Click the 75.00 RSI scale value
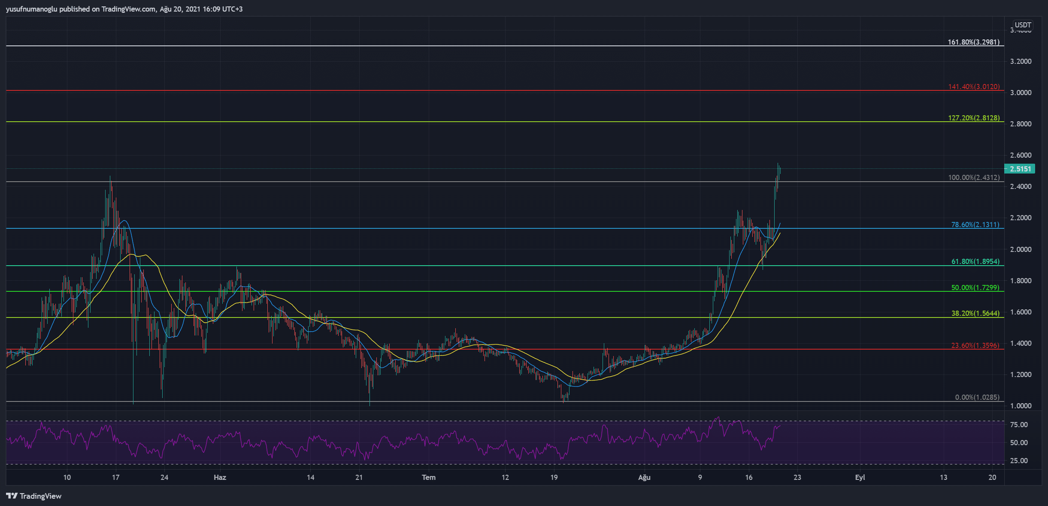 point(1018,425)
